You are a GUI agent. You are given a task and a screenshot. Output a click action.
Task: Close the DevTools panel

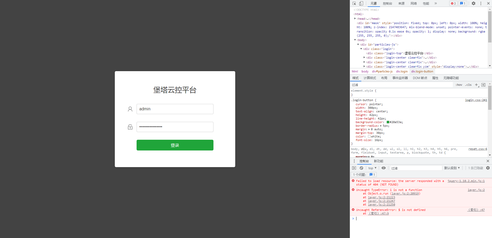(488, 3)
